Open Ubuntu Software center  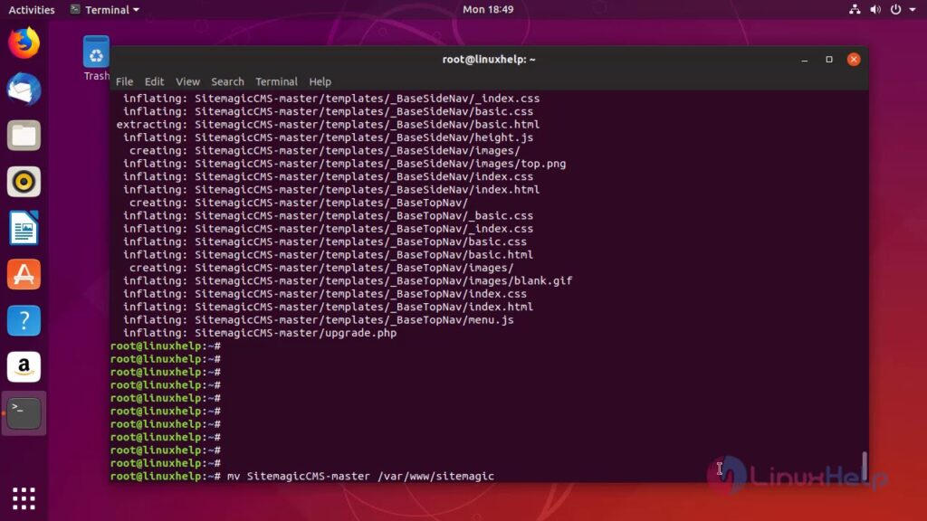coord(24,274)
